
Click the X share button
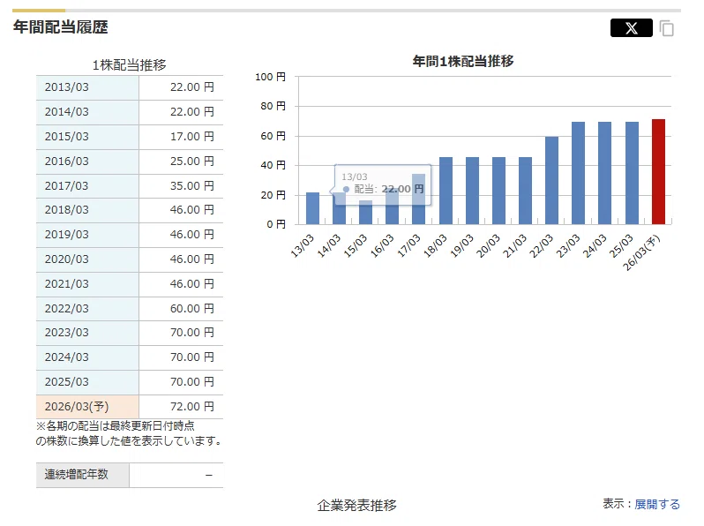pos(631,28)
